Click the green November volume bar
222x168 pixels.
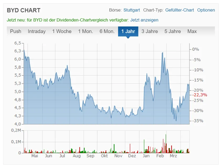(x=114, y=149)
